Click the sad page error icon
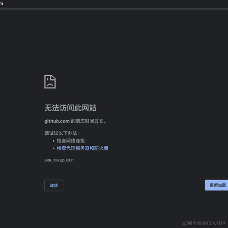The image size is (228, 228). (50, 82)
